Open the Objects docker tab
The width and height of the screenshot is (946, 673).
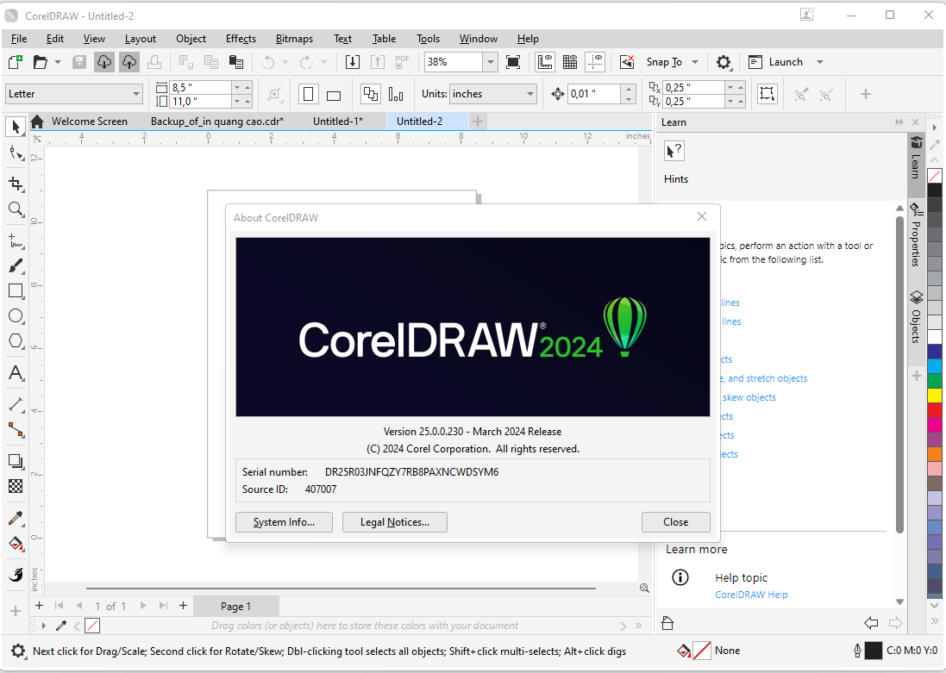[x=916, y=317]
